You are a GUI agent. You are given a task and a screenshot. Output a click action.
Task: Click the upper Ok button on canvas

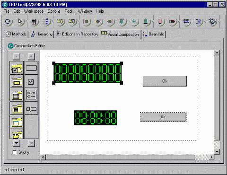tap(165, 81)
